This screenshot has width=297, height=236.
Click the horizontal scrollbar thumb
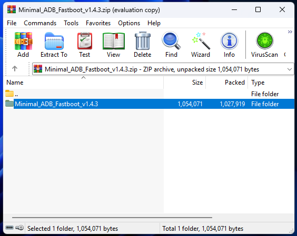click(x=112, y=218)
